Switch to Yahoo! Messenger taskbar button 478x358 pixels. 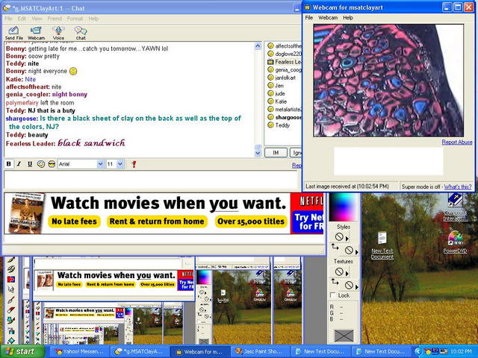pyautogui.click(x=78, y=351)
